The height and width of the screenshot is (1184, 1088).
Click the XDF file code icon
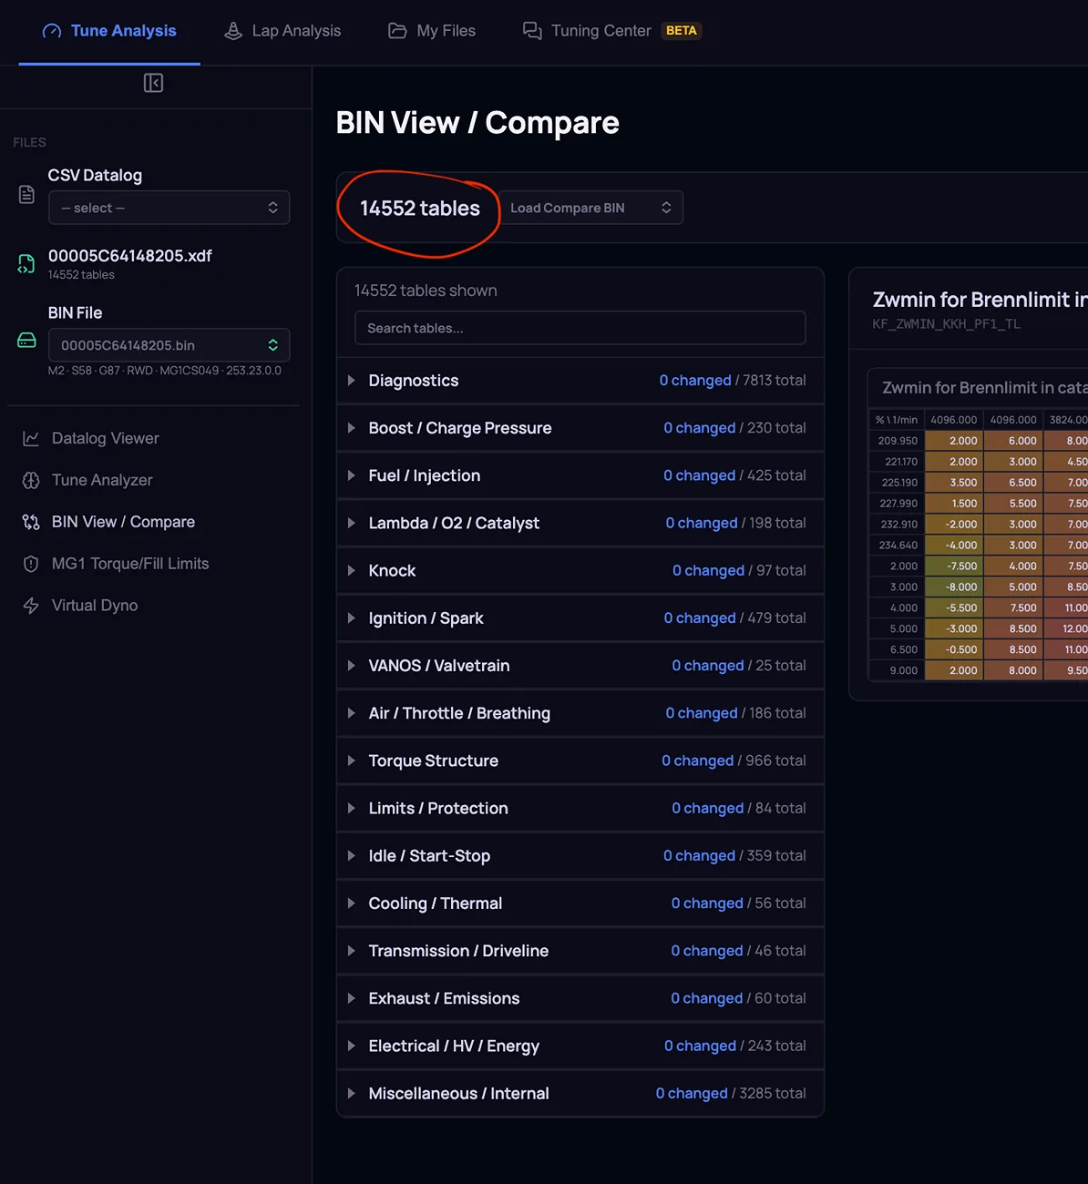click(26, 264)
